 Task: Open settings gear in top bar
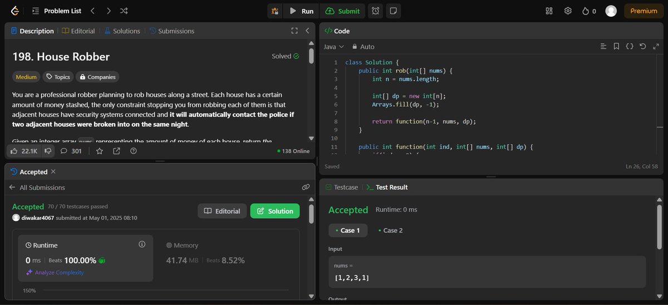(568, 11)
